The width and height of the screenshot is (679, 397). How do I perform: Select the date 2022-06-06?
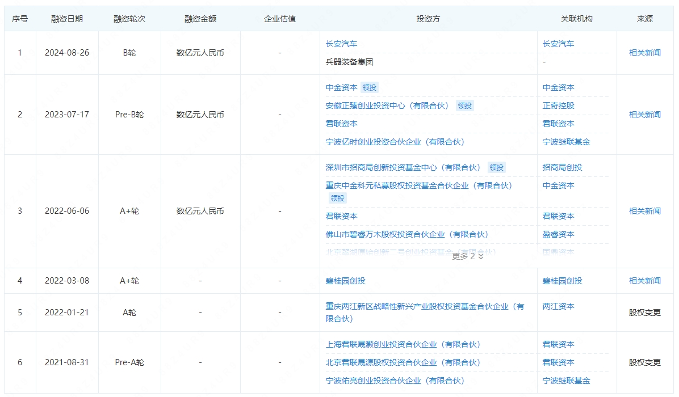tap(66, 211)
